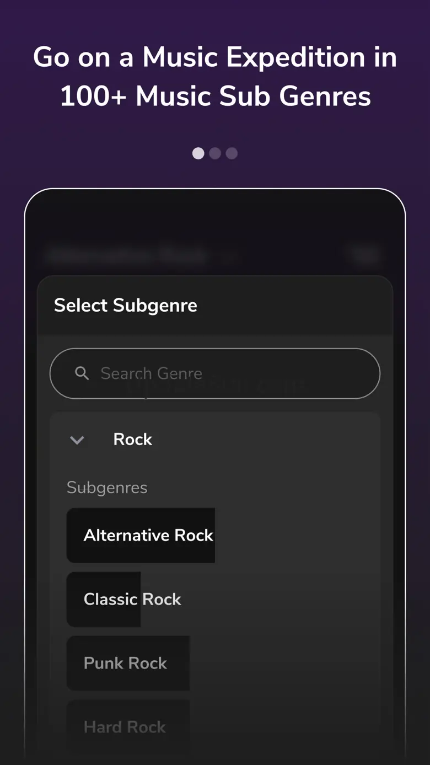Go to the first carousel page dot

198,153
